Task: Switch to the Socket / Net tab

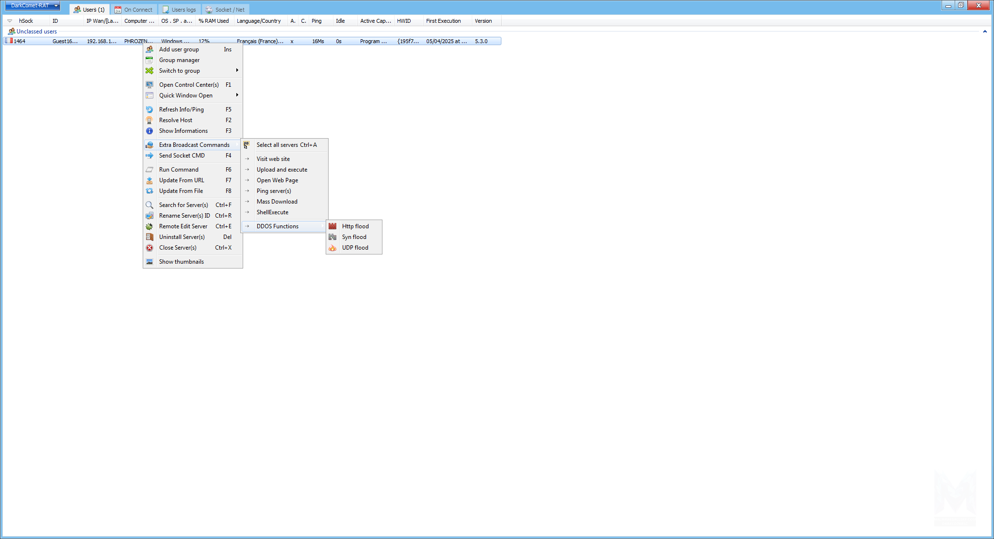Action: click(x=225, y=10)
